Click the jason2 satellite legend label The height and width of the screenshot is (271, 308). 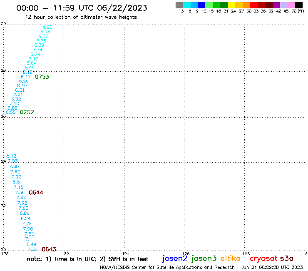tap(175, 258)
